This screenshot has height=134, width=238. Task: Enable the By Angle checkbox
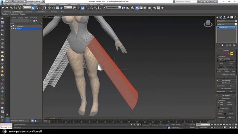[x=218, y=61]
